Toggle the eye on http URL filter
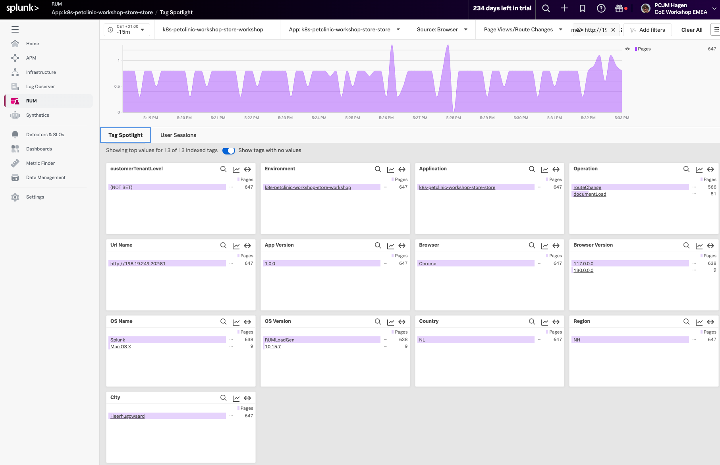This screenshot has width=720, height=465. click(x=579, y=30)
